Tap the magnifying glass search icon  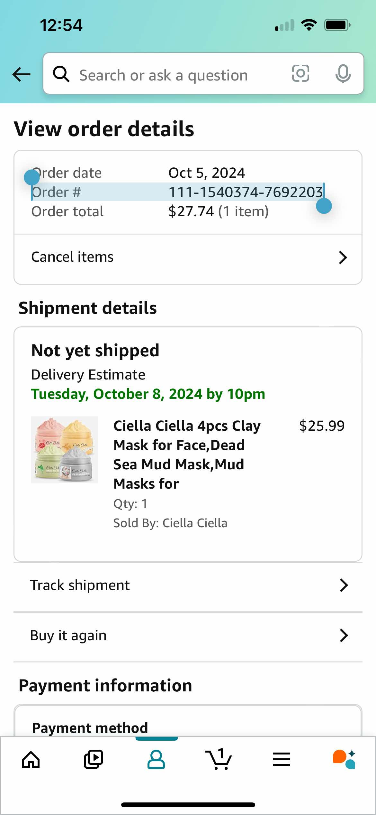click(61, 74)
